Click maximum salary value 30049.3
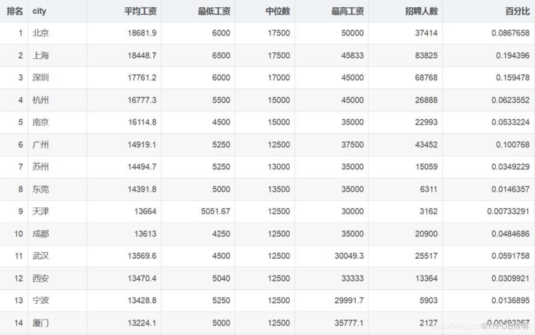The image size is (535, 335). 349,256
